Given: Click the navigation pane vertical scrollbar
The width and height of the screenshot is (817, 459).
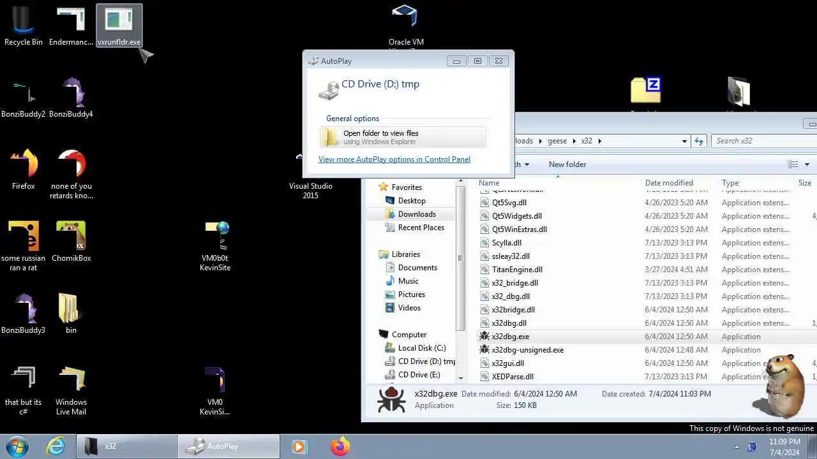Looking at the screenshot, I should (x=460, y=258).
